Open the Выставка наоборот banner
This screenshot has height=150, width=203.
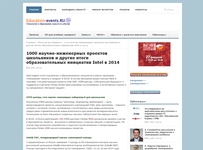(x=154, y=54)
